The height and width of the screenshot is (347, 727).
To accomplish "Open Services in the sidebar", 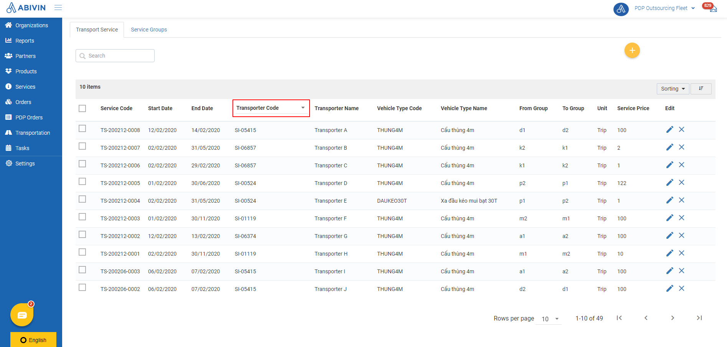I will click(x=31, y=87).
